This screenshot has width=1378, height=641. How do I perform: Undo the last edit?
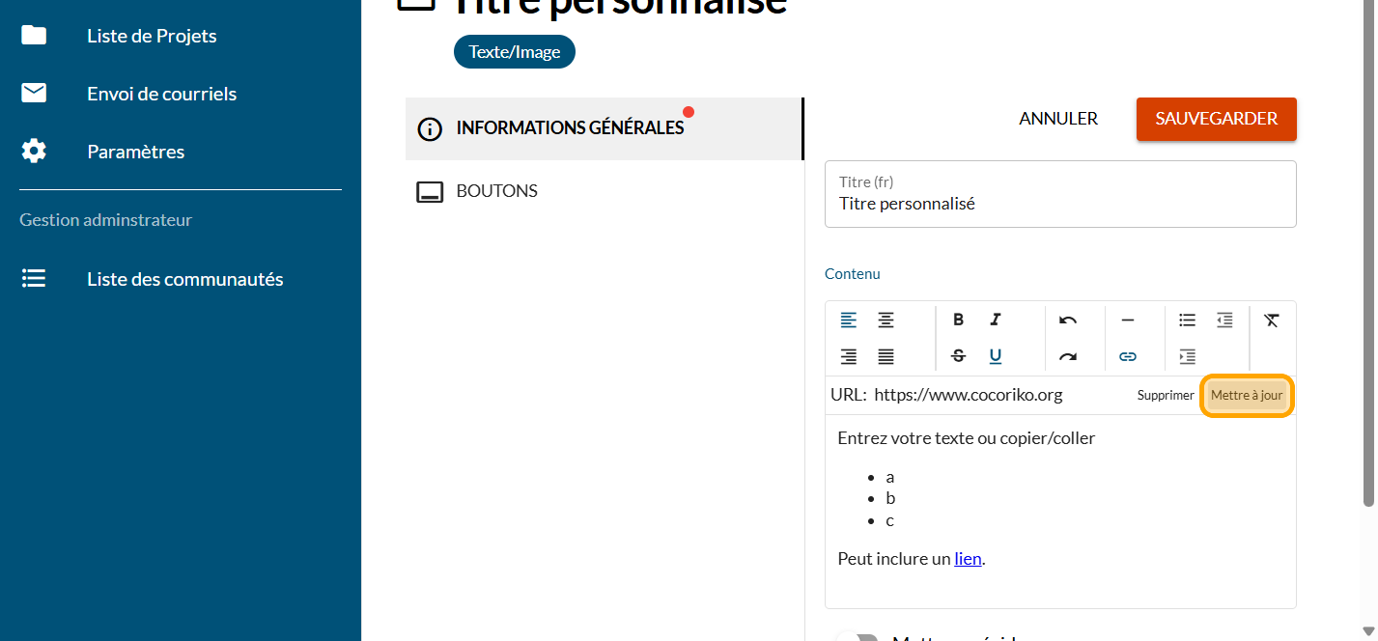pyautogui.click(x=1067, y=320)
